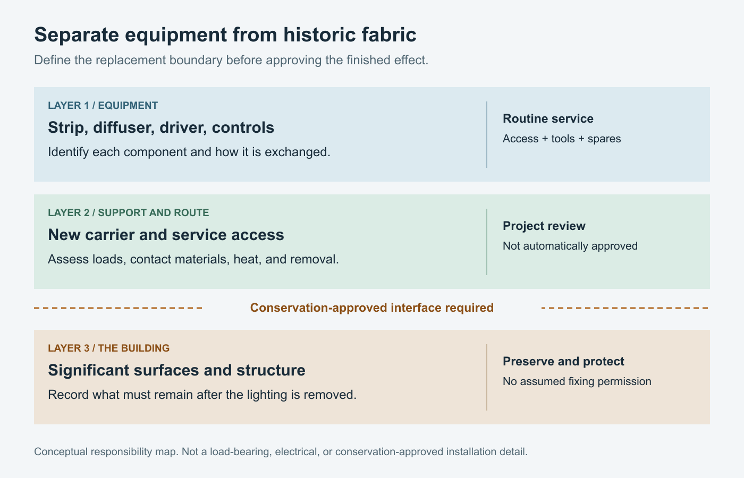This screenshot has width=744, height=478.
Task: Select the 'Routine service' heading
Action: click(548, 118)
